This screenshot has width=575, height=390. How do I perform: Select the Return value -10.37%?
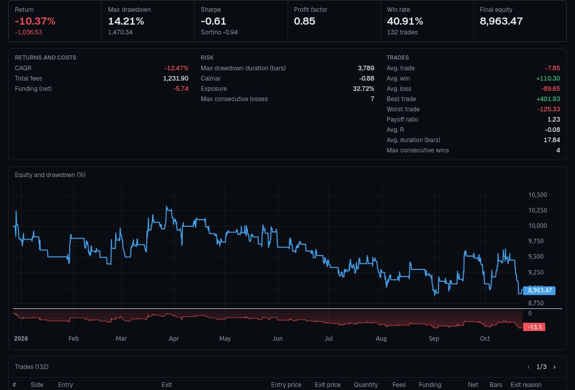(x=35, y=21)
